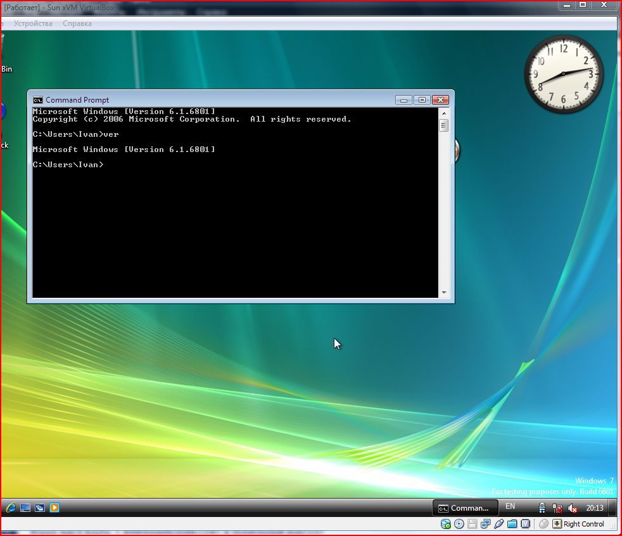622x536 pixels.
Task: Click the Show Desktop quick launch icon
Action: (x=25, y=508)
